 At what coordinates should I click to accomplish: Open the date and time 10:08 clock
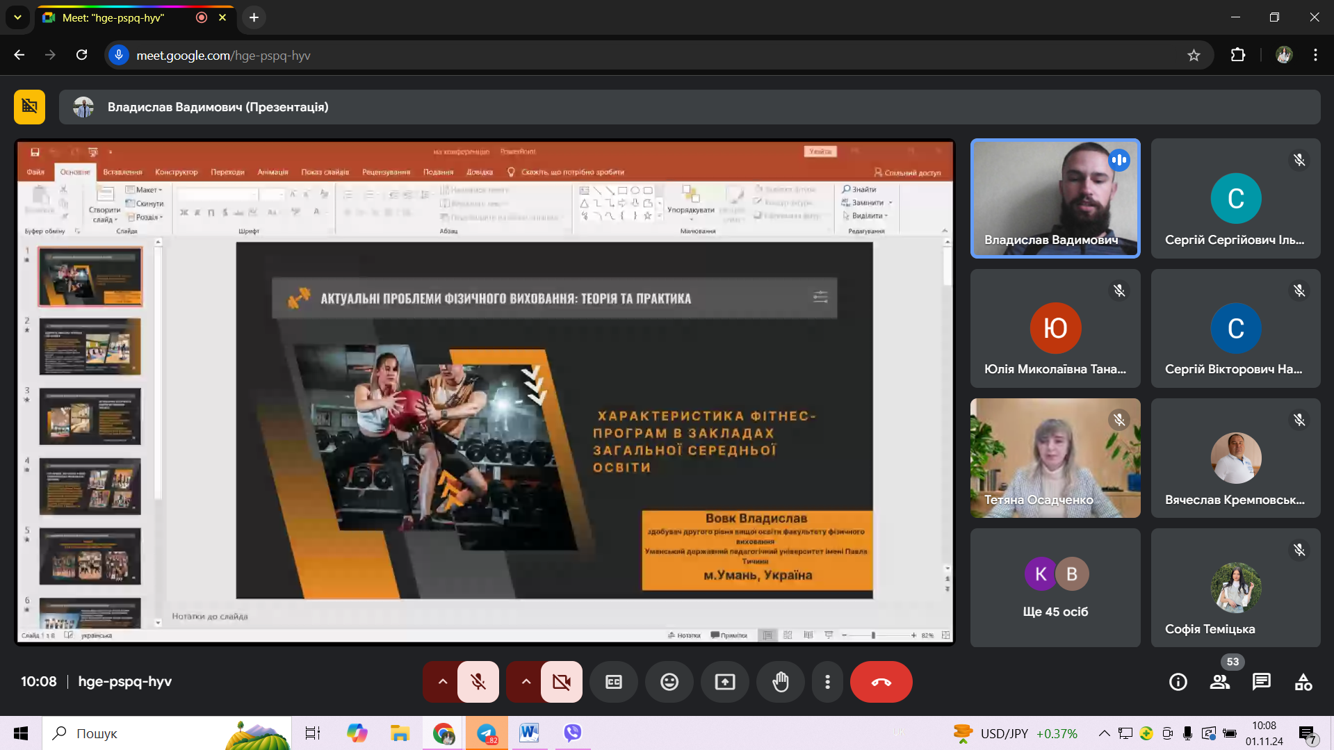click(1264, 733)
